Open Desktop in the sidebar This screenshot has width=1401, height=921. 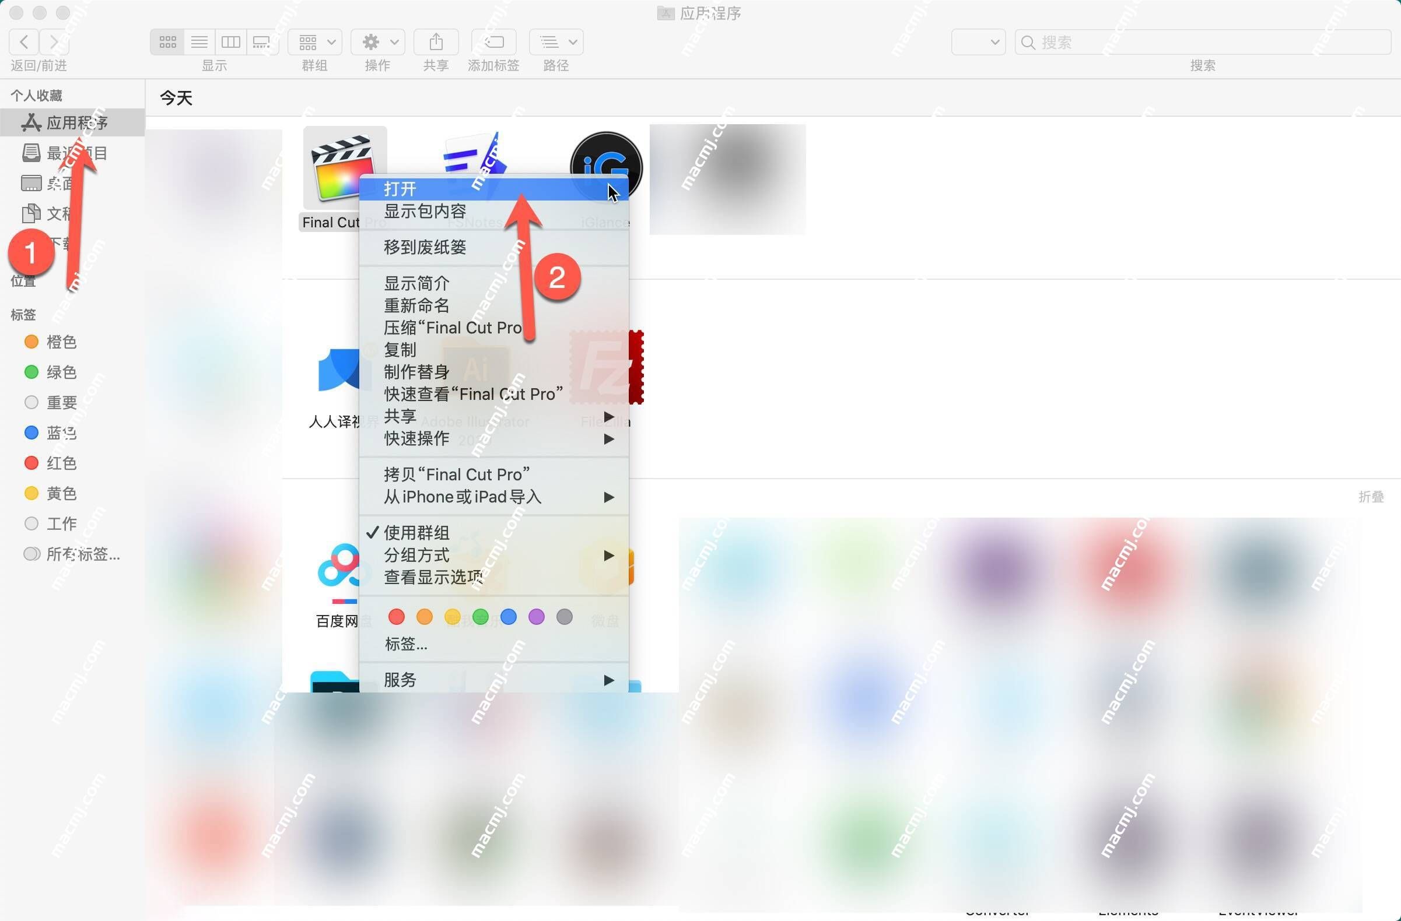(72, 183)
